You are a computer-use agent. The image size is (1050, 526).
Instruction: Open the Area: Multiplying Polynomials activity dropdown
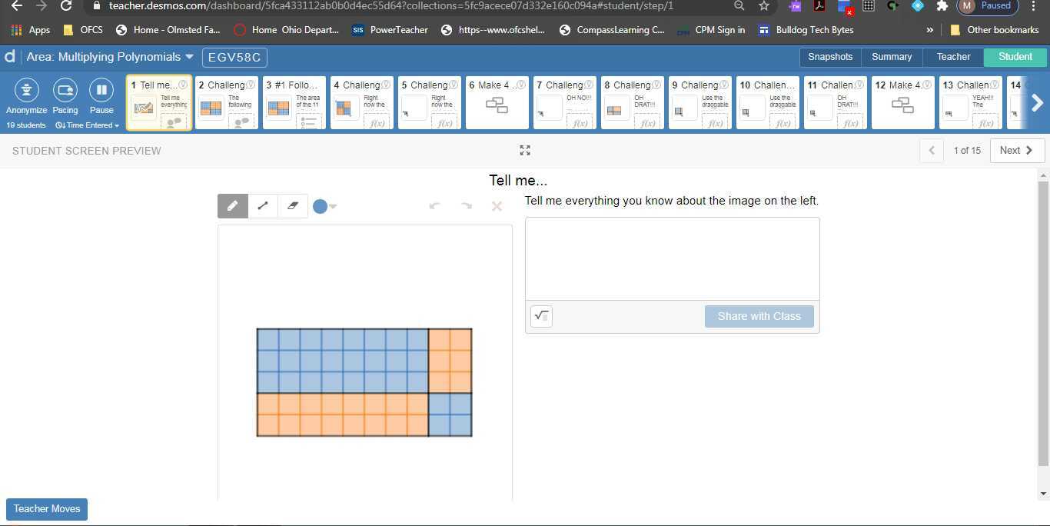click(188, 56)
